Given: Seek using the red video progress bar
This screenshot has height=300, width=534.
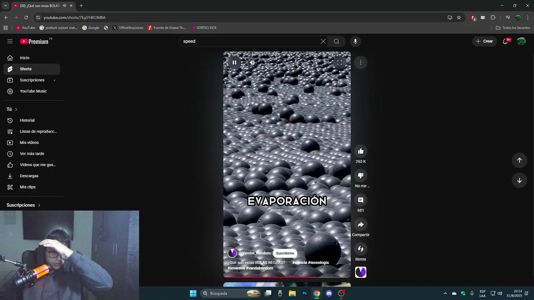Looking at the screenshot, I should (x=287, y=277).
